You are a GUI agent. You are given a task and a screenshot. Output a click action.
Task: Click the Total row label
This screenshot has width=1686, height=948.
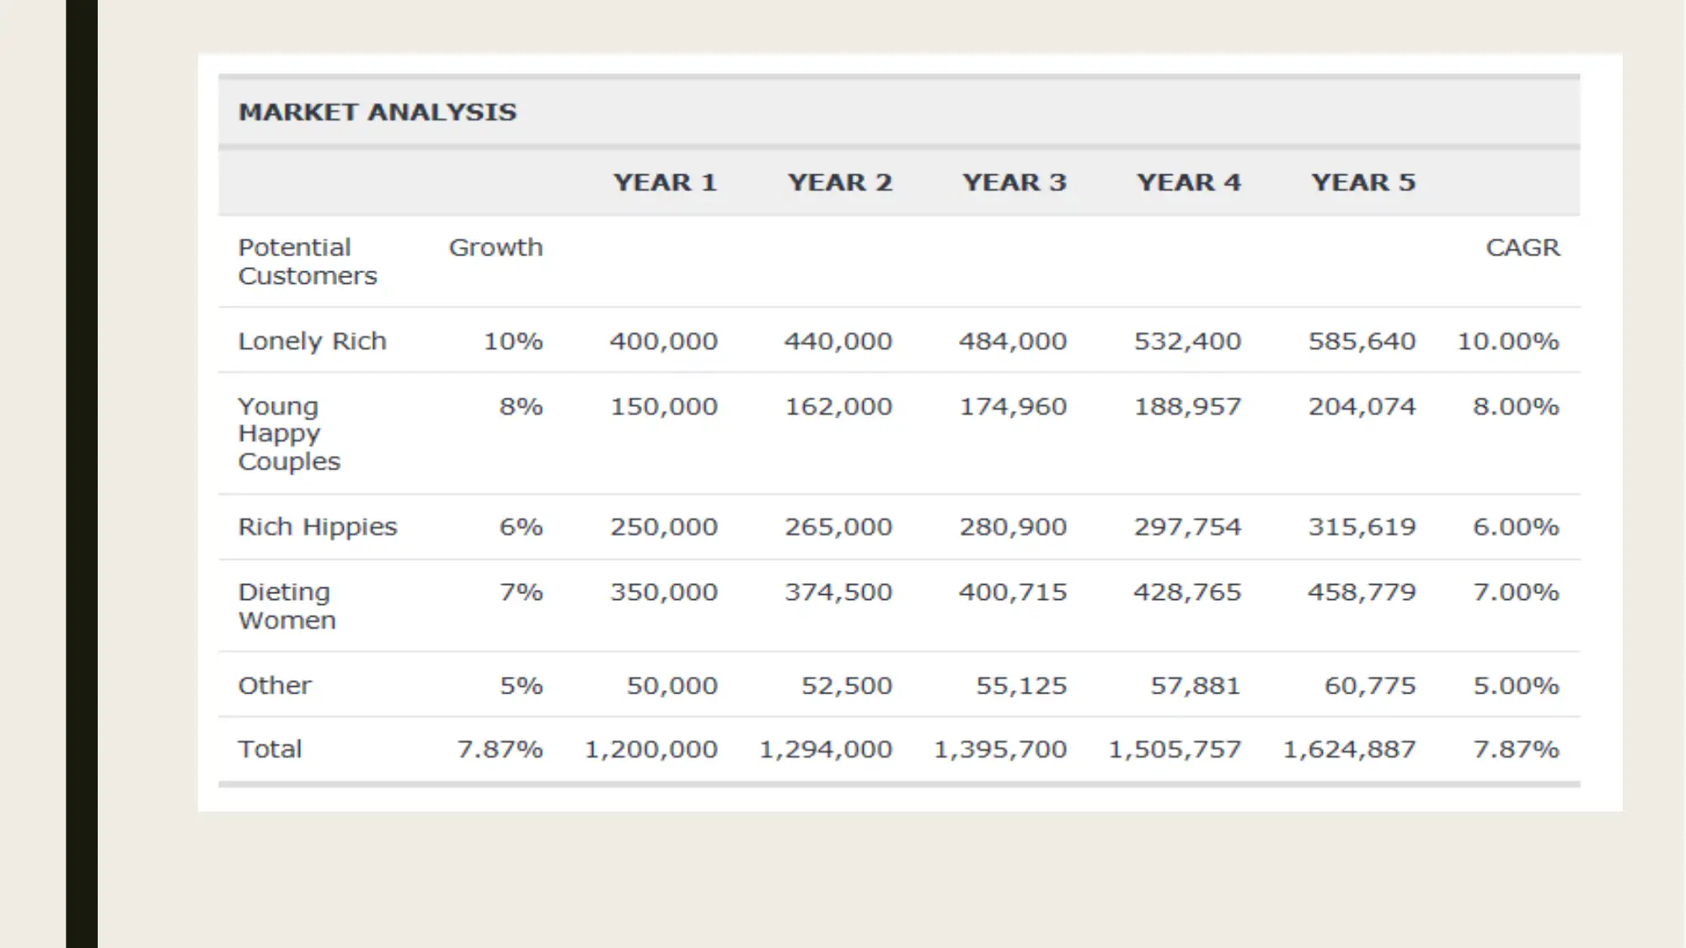270,749
